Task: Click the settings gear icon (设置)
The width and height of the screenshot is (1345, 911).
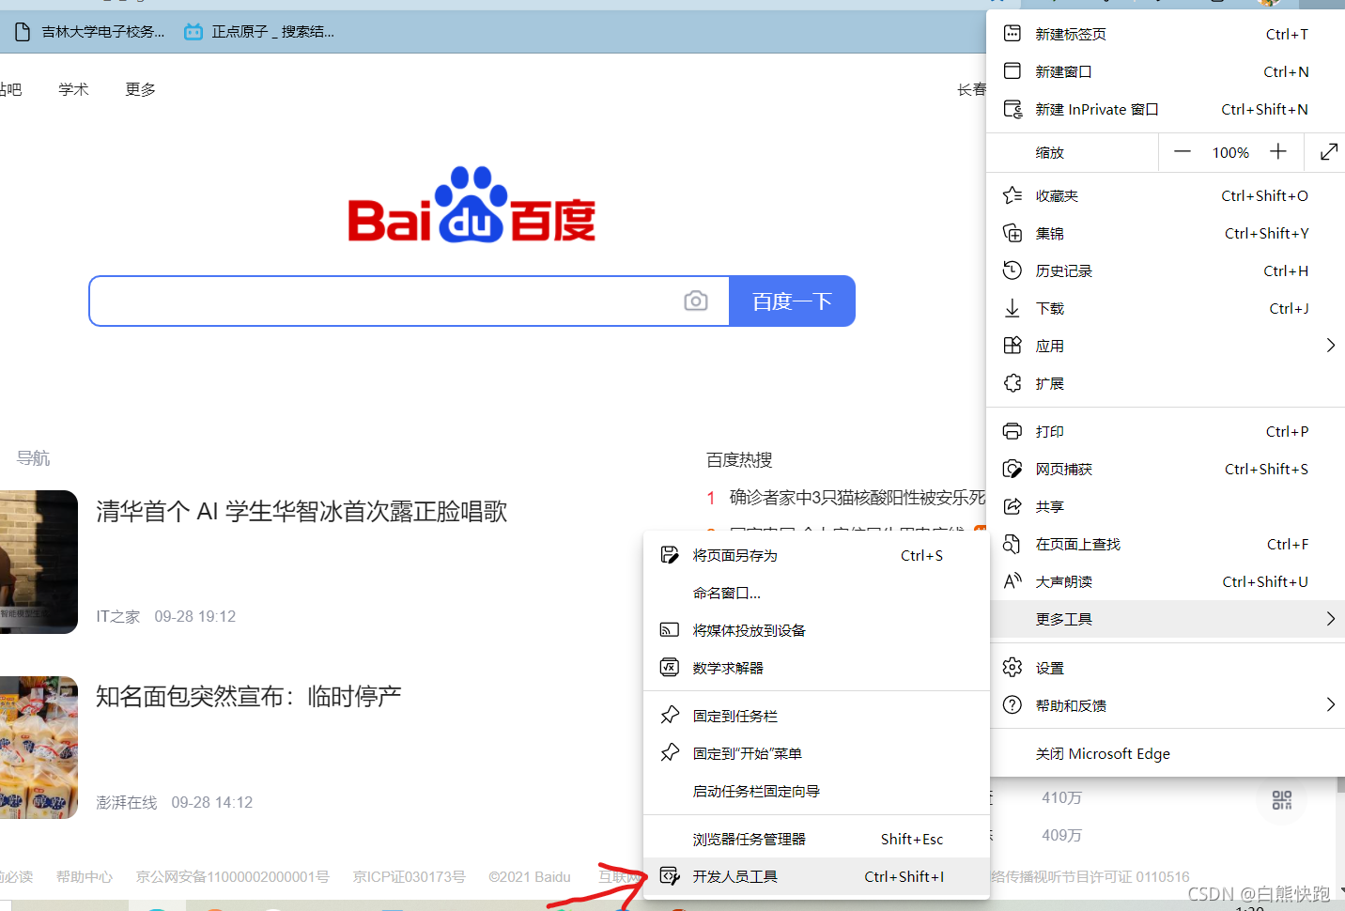Action: (x=1013, y=668)
